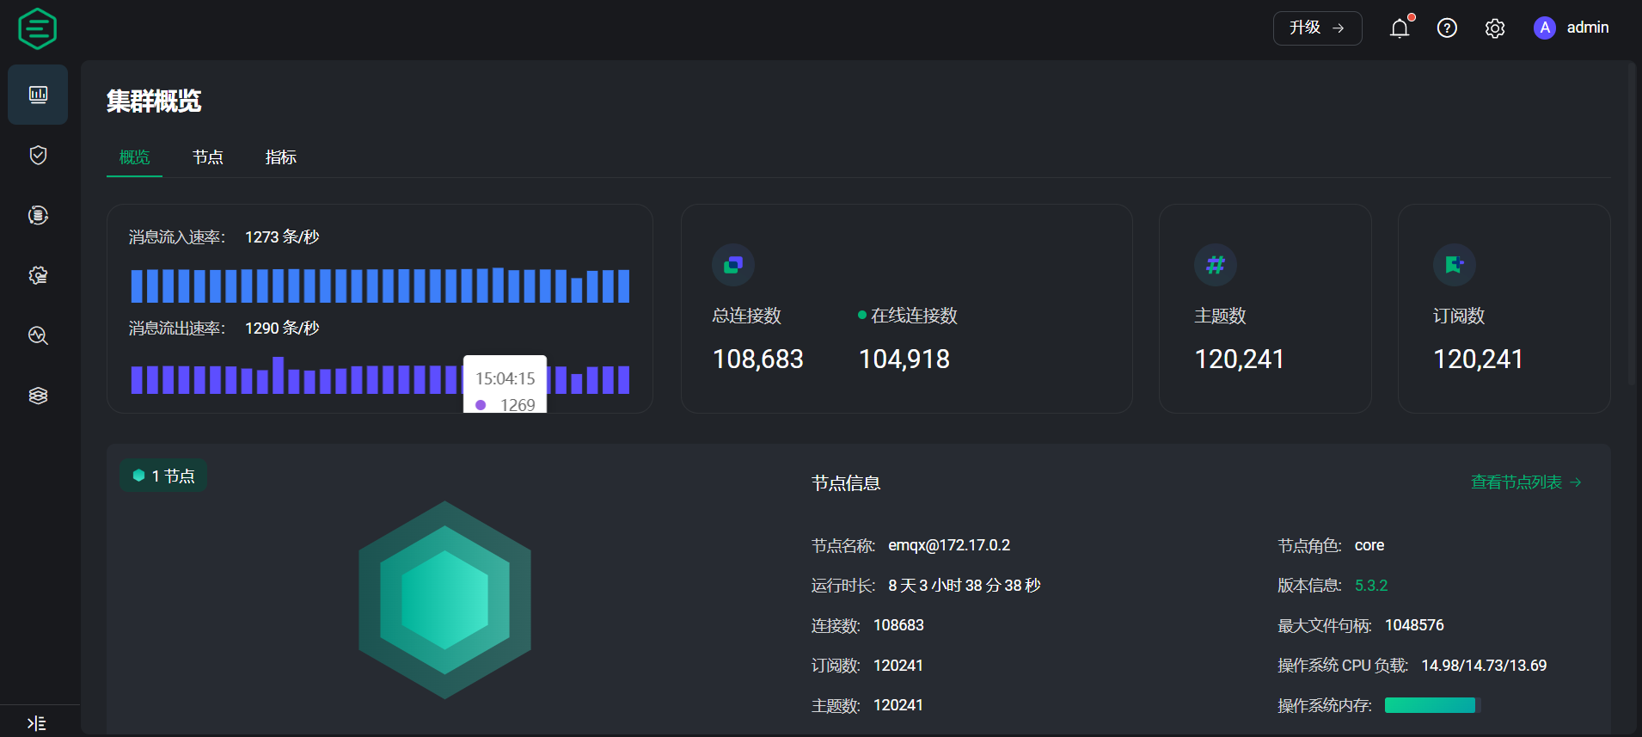Click the CPU load value 14.98/14.73/13.69

pyautogui.click(x=1484, y=666)
